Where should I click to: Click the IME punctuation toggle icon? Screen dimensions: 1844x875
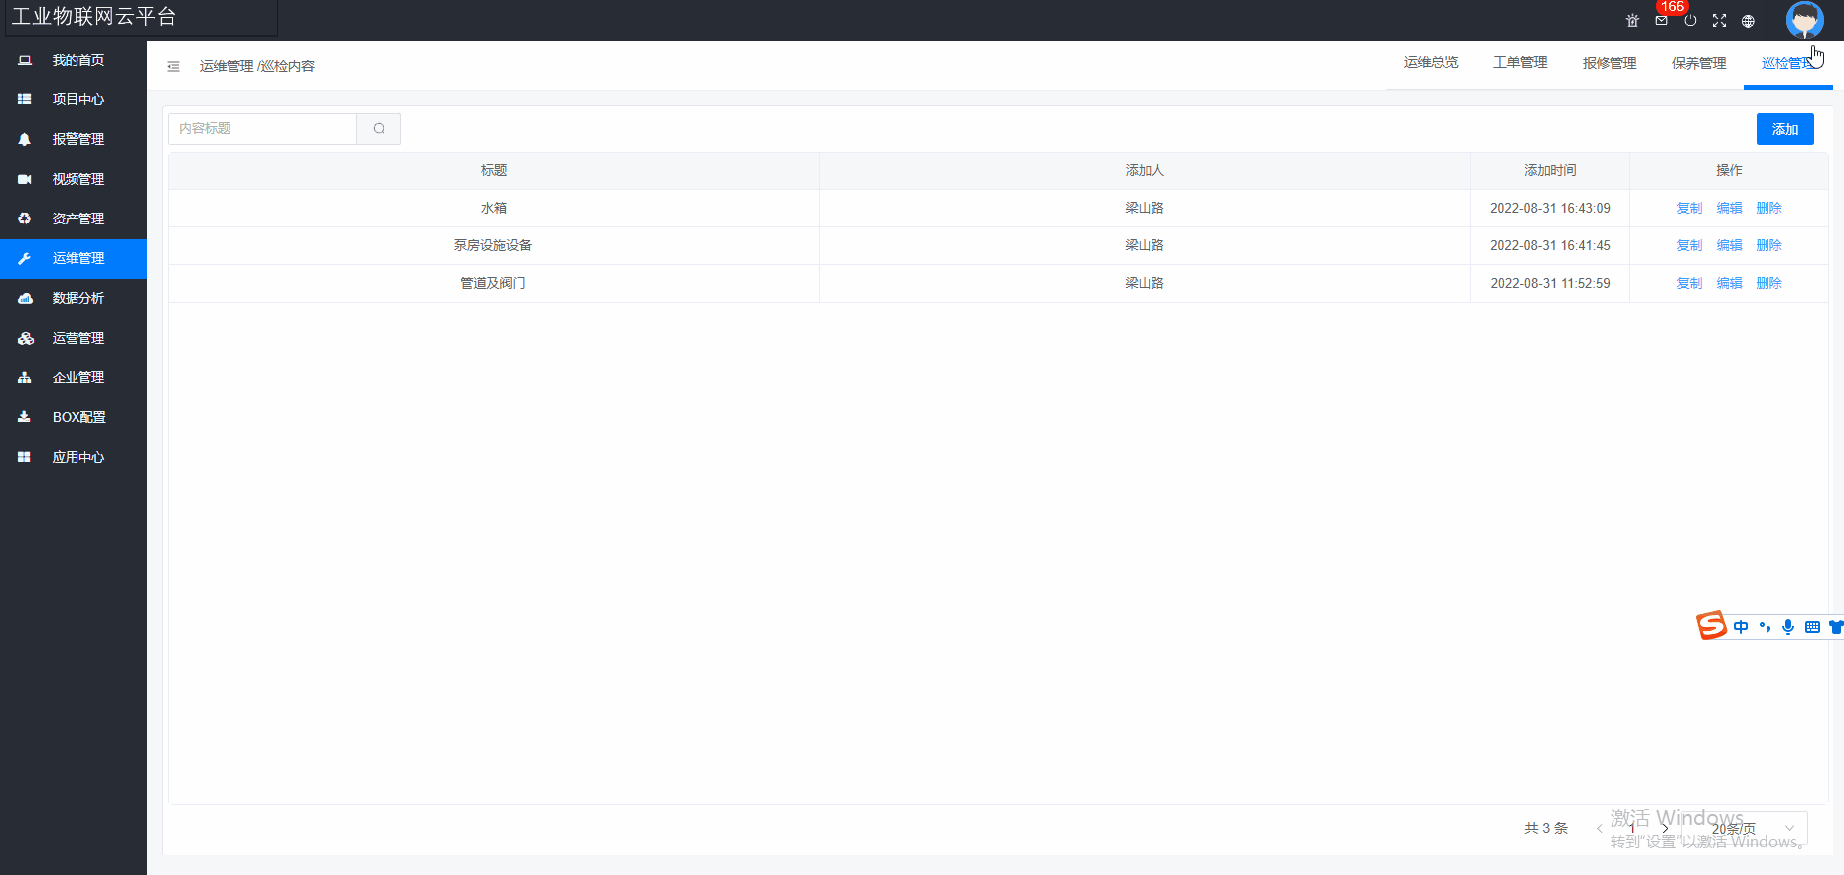pyautogui.click(x=1765, y=627)
